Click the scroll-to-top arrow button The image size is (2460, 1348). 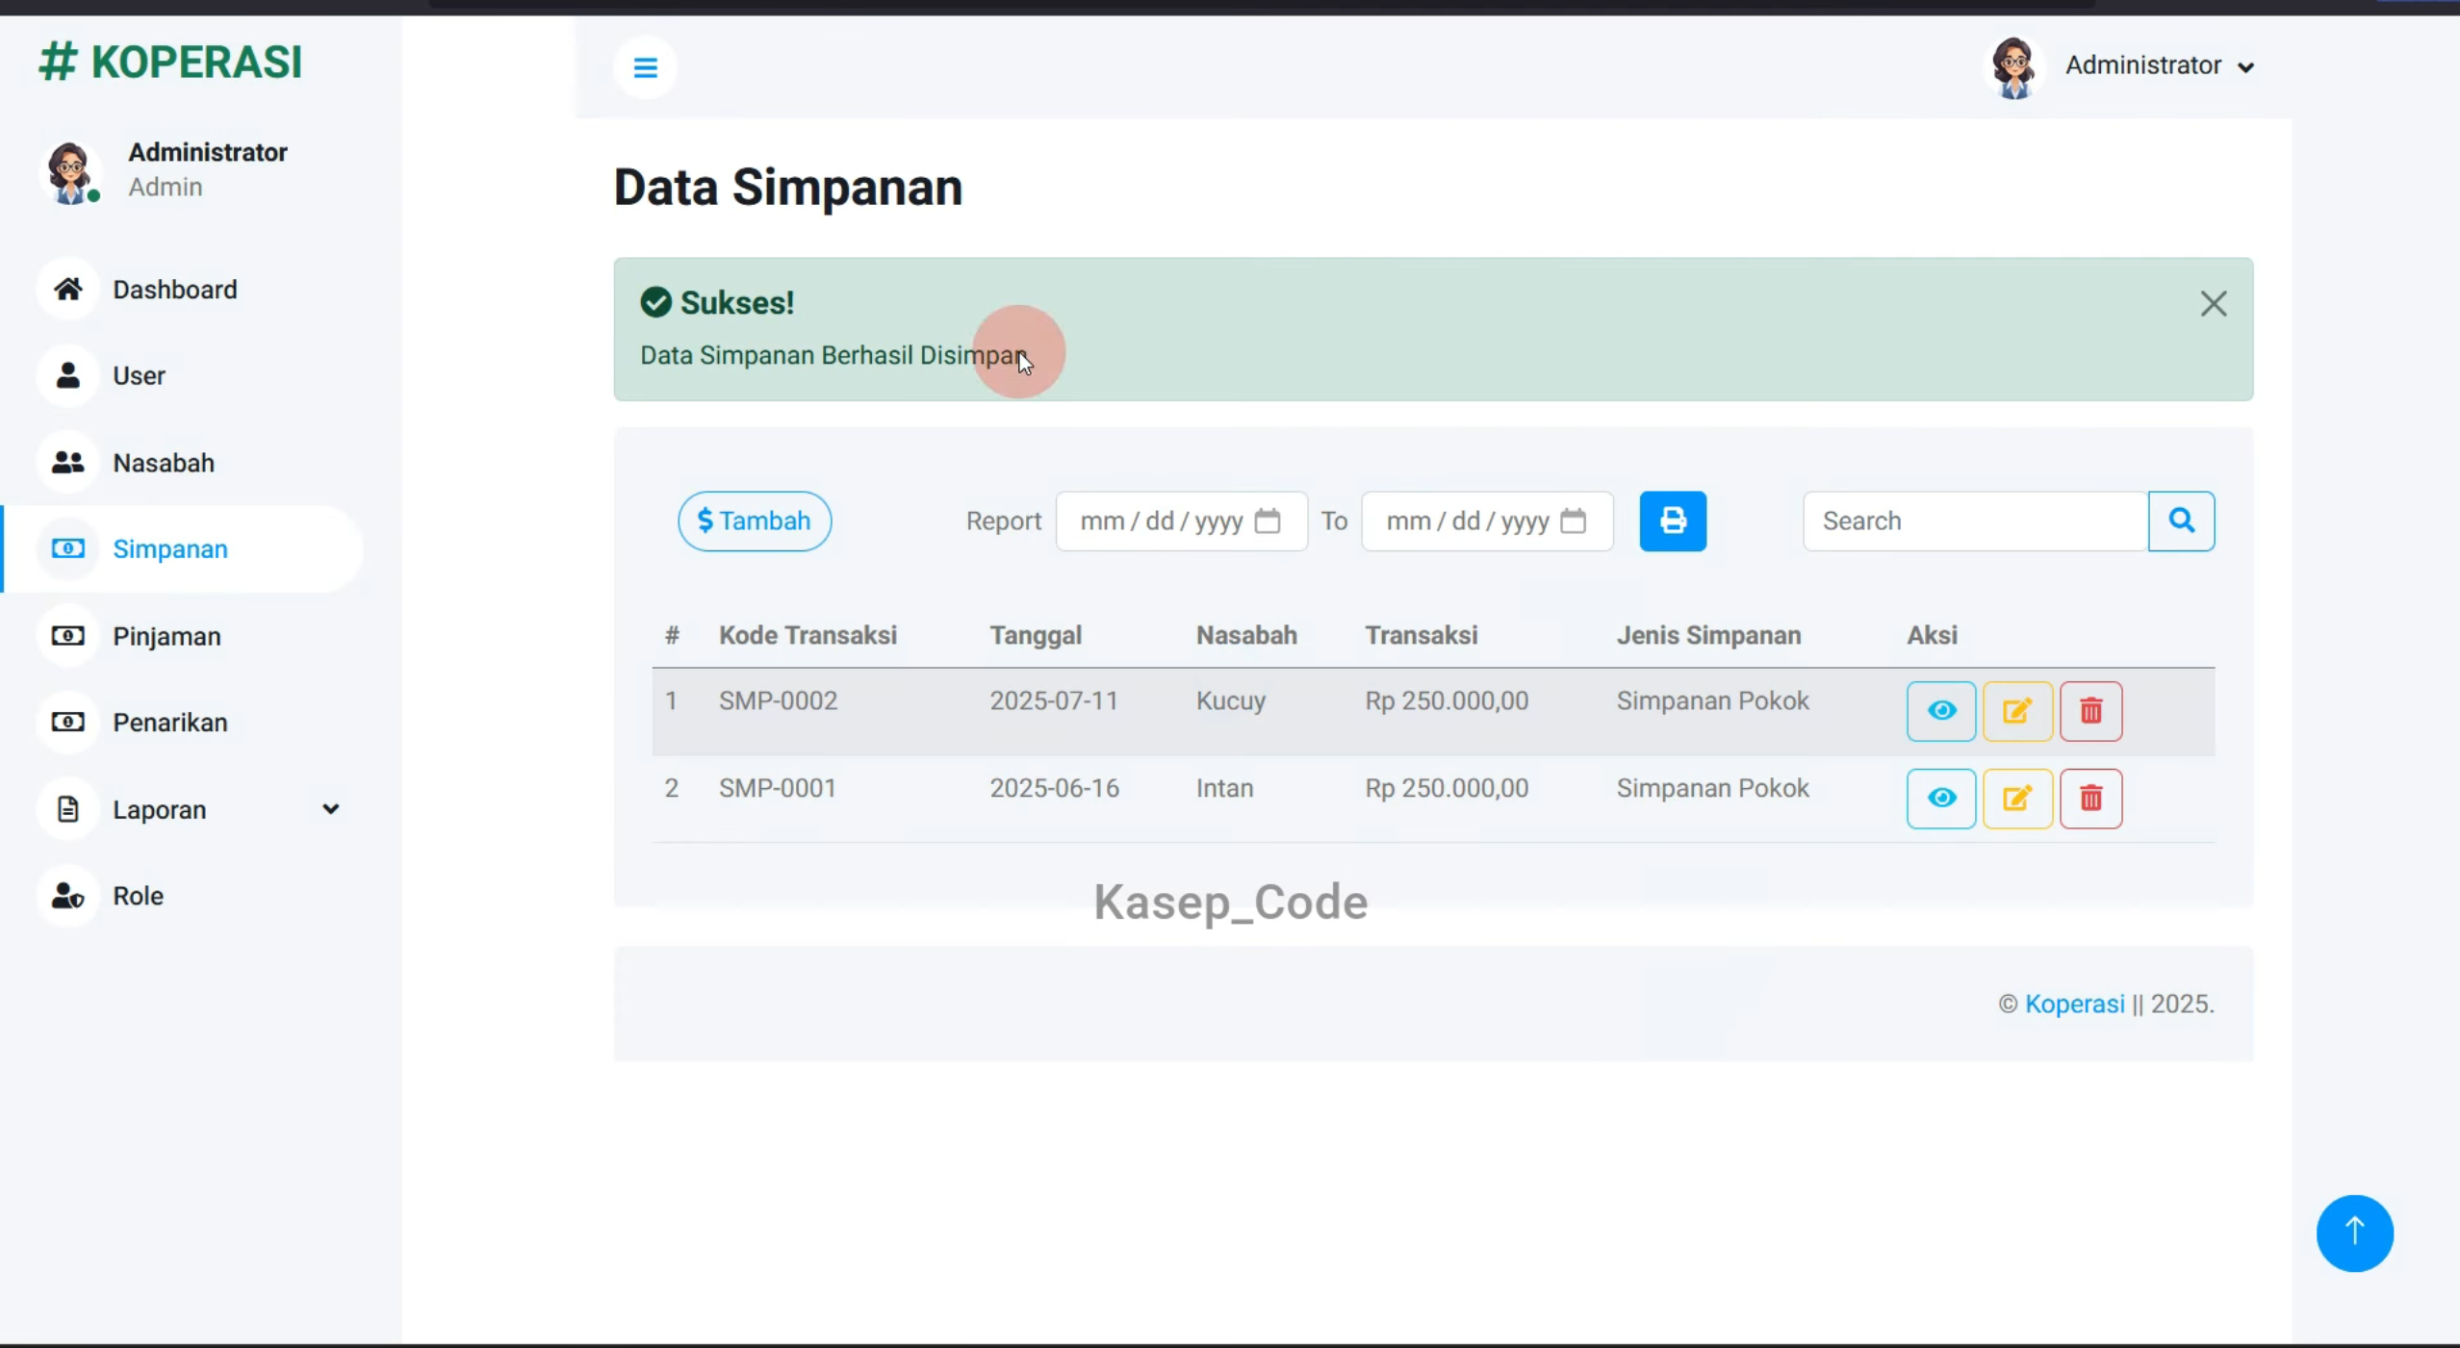2354,1233
